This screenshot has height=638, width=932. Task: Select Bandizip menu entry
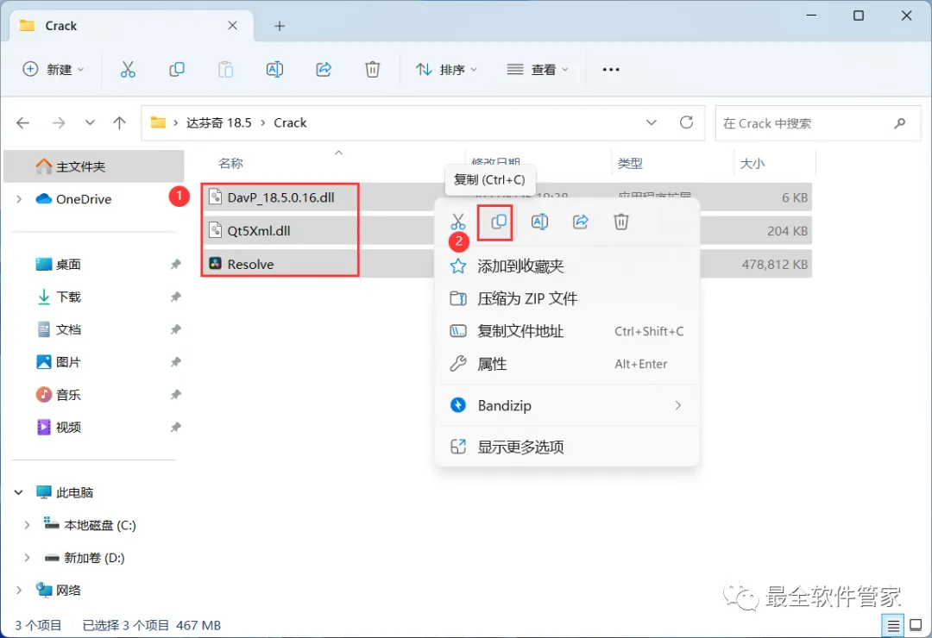pos(567,406)
